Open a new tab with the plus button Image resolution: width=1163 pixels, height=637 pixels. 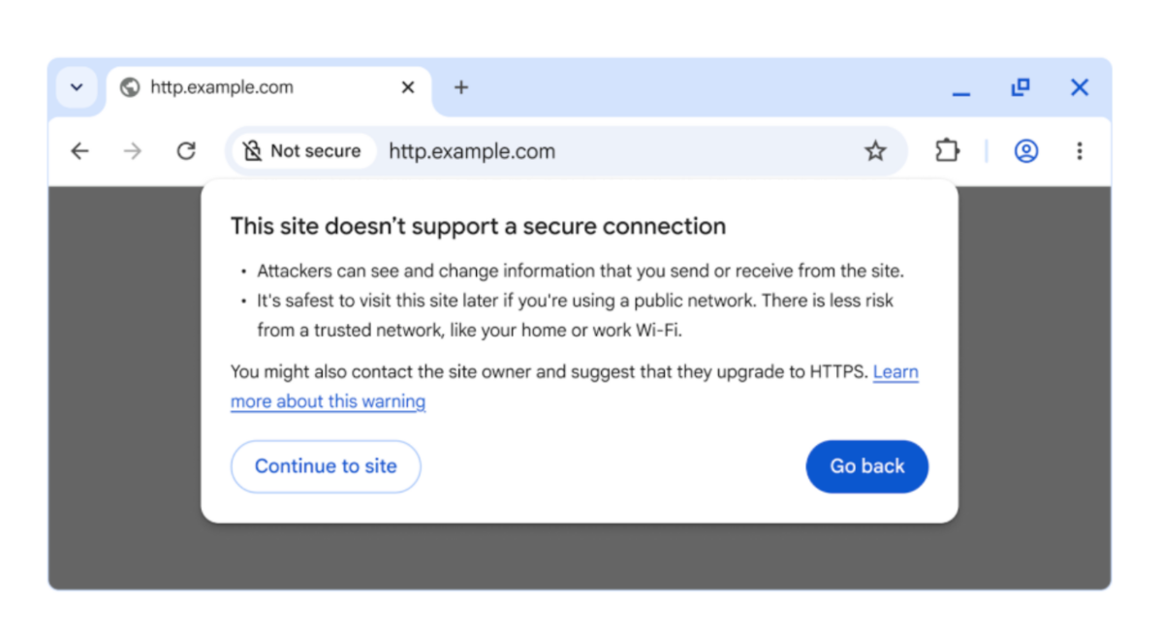click(460, 87)
